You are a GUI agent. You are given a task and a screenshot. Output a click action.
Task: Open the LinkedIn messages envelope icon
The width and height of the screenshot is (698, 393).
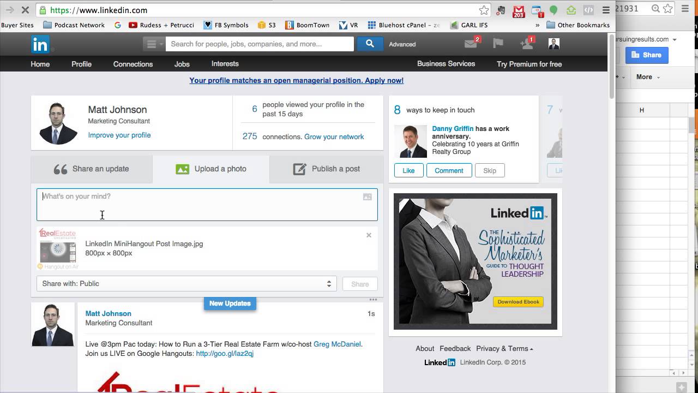coord(471,44)
